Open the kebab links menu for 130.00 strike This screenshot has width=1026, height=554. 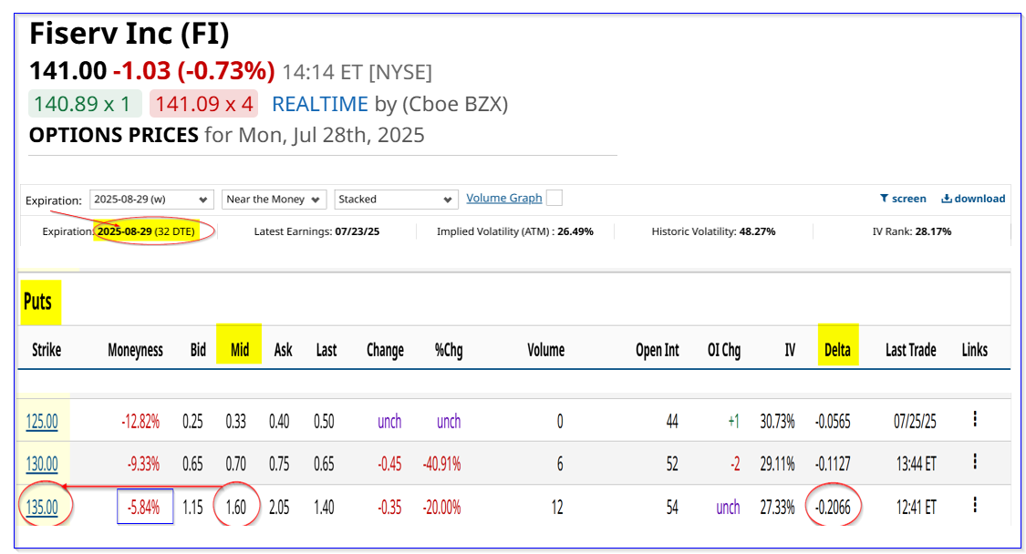pyautogui.click(x=975, y=462)
